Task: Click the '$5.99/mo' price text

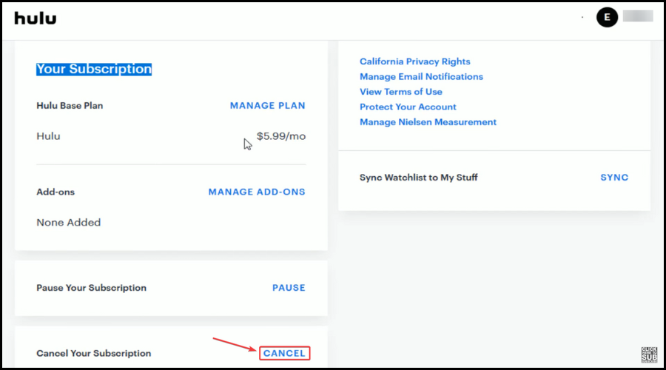Action: tap(281, 136)
